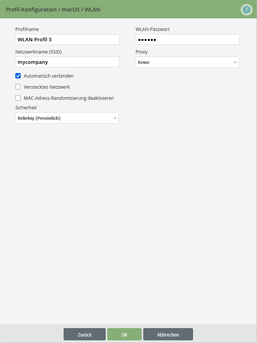Confirm the profile with the OK button
This screenshot has width=257, height=343.
coord(124,334)
